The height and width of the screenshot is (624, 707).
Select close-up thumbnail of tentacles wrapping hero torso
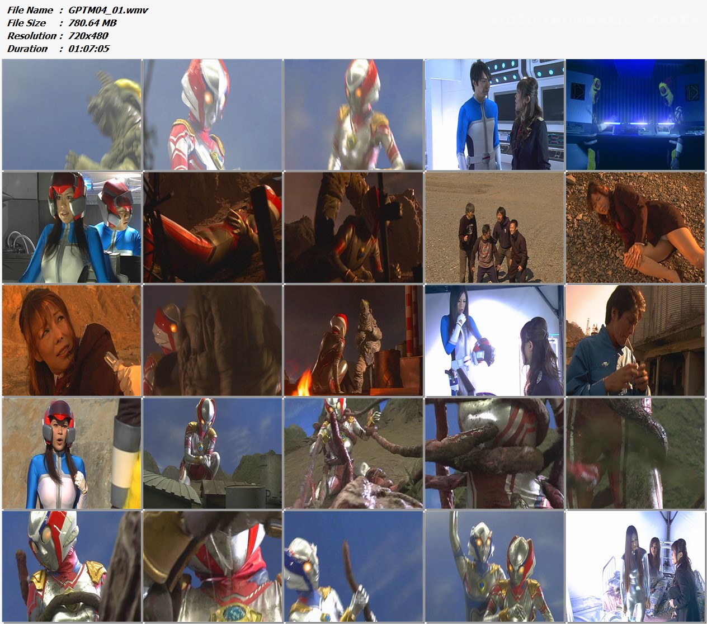tap(495, 453)
